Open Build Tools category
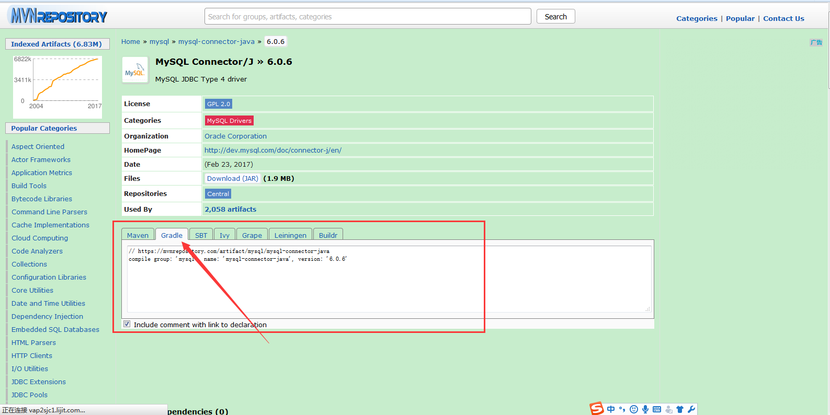The width and height of the screenshot is (830, 415). click(x=29, y=186)
